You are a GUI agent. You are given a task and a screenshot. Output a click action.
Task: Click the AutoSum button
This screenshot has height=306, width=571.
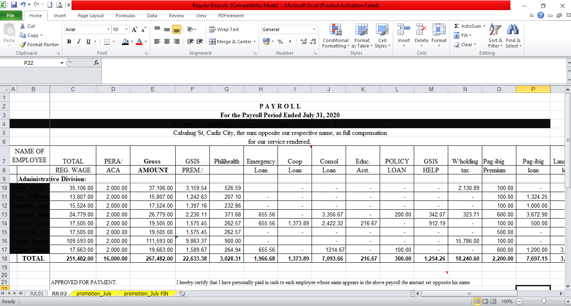click(x=470, y=26)
